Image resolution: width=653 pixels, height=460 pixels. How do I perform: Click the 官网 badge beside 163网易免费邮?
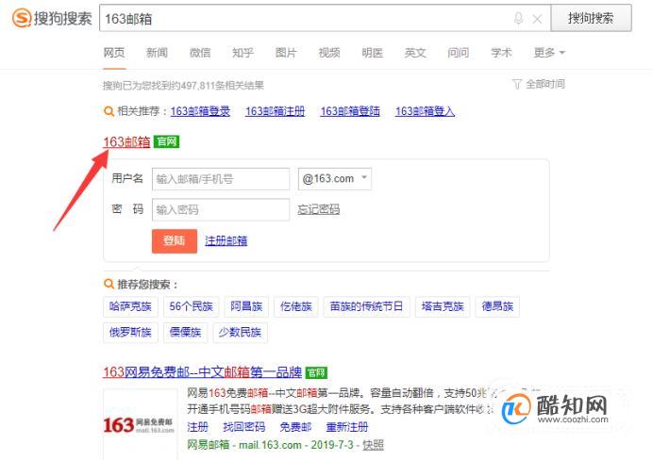(x=316, y=372)
